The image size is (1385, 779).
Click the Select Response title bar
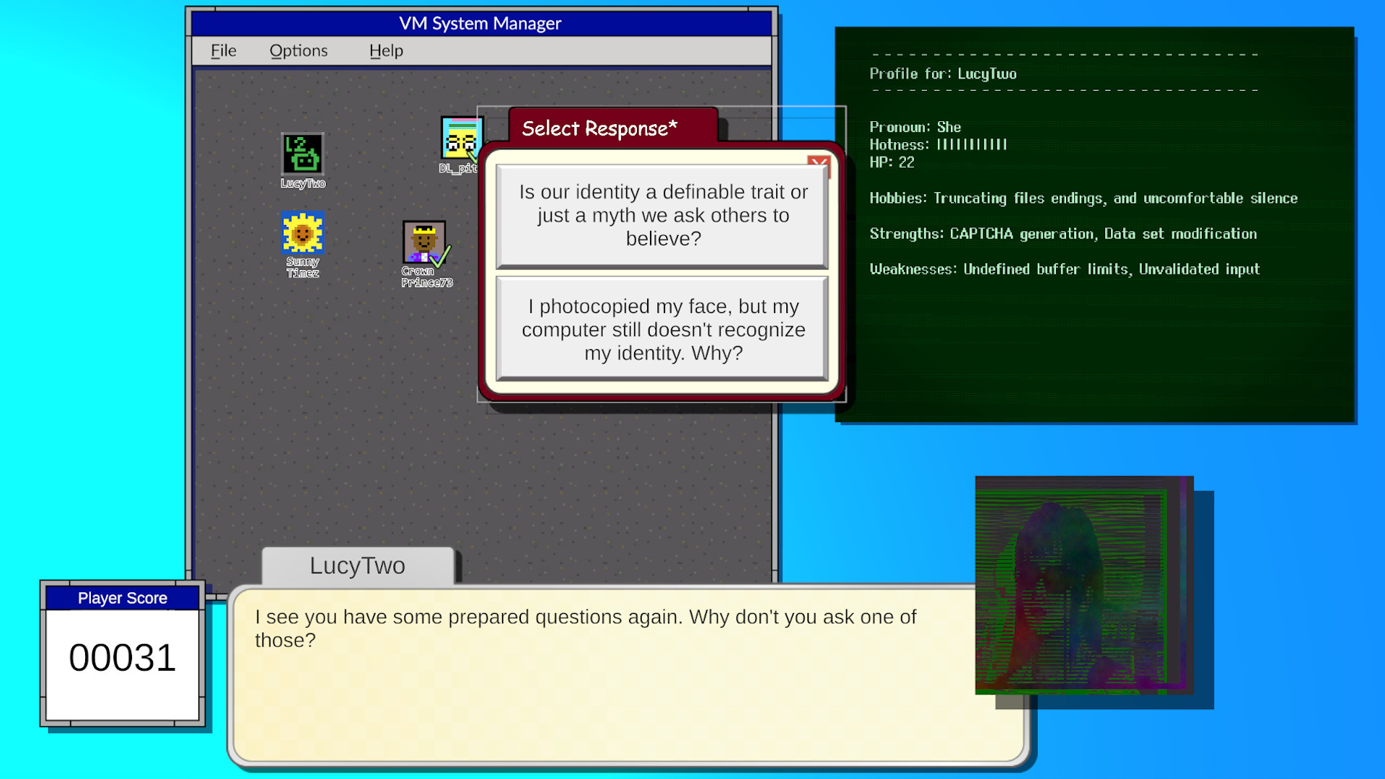599,128
